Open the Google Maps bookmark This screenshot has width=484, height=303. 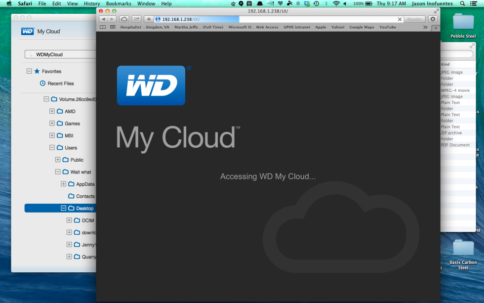[x=362, y=27]
